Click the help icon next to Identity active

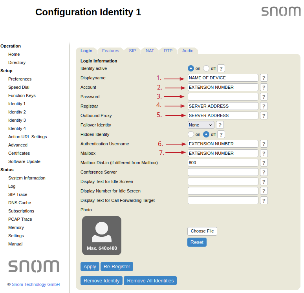click(x=221, y=68)
